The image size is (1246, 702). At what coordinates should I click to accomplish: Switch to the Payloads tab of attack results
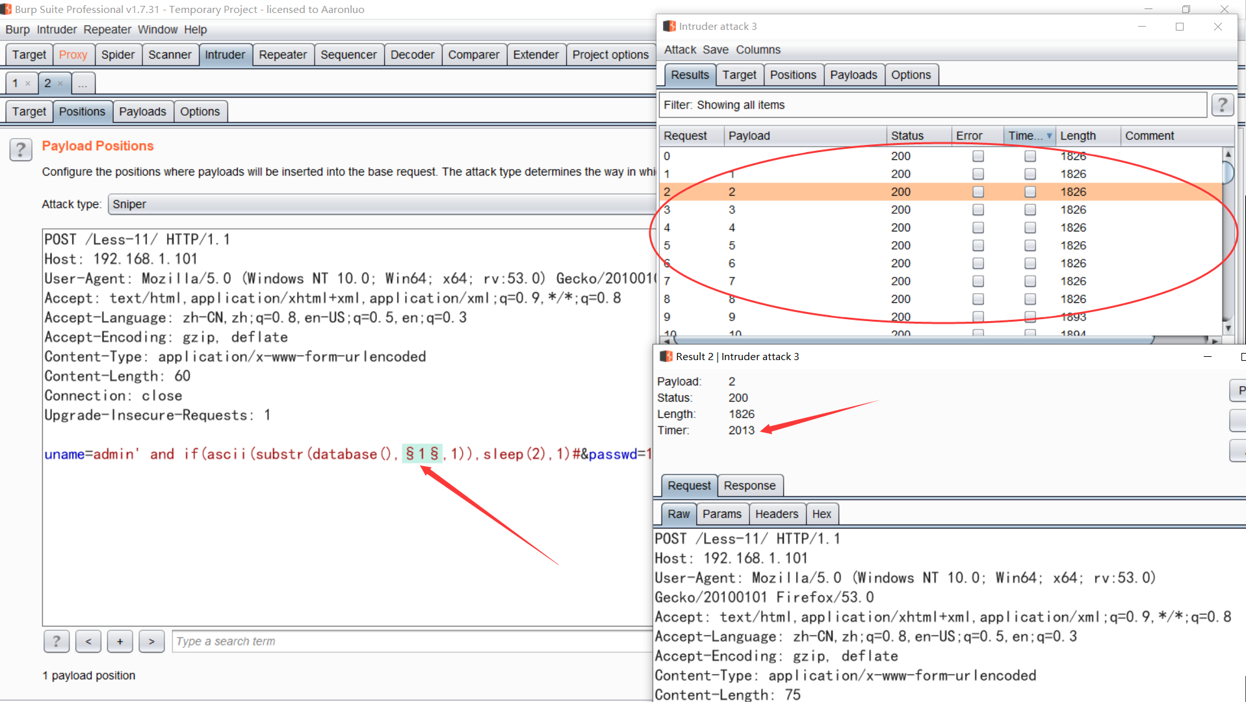click(x=853, y=74)
